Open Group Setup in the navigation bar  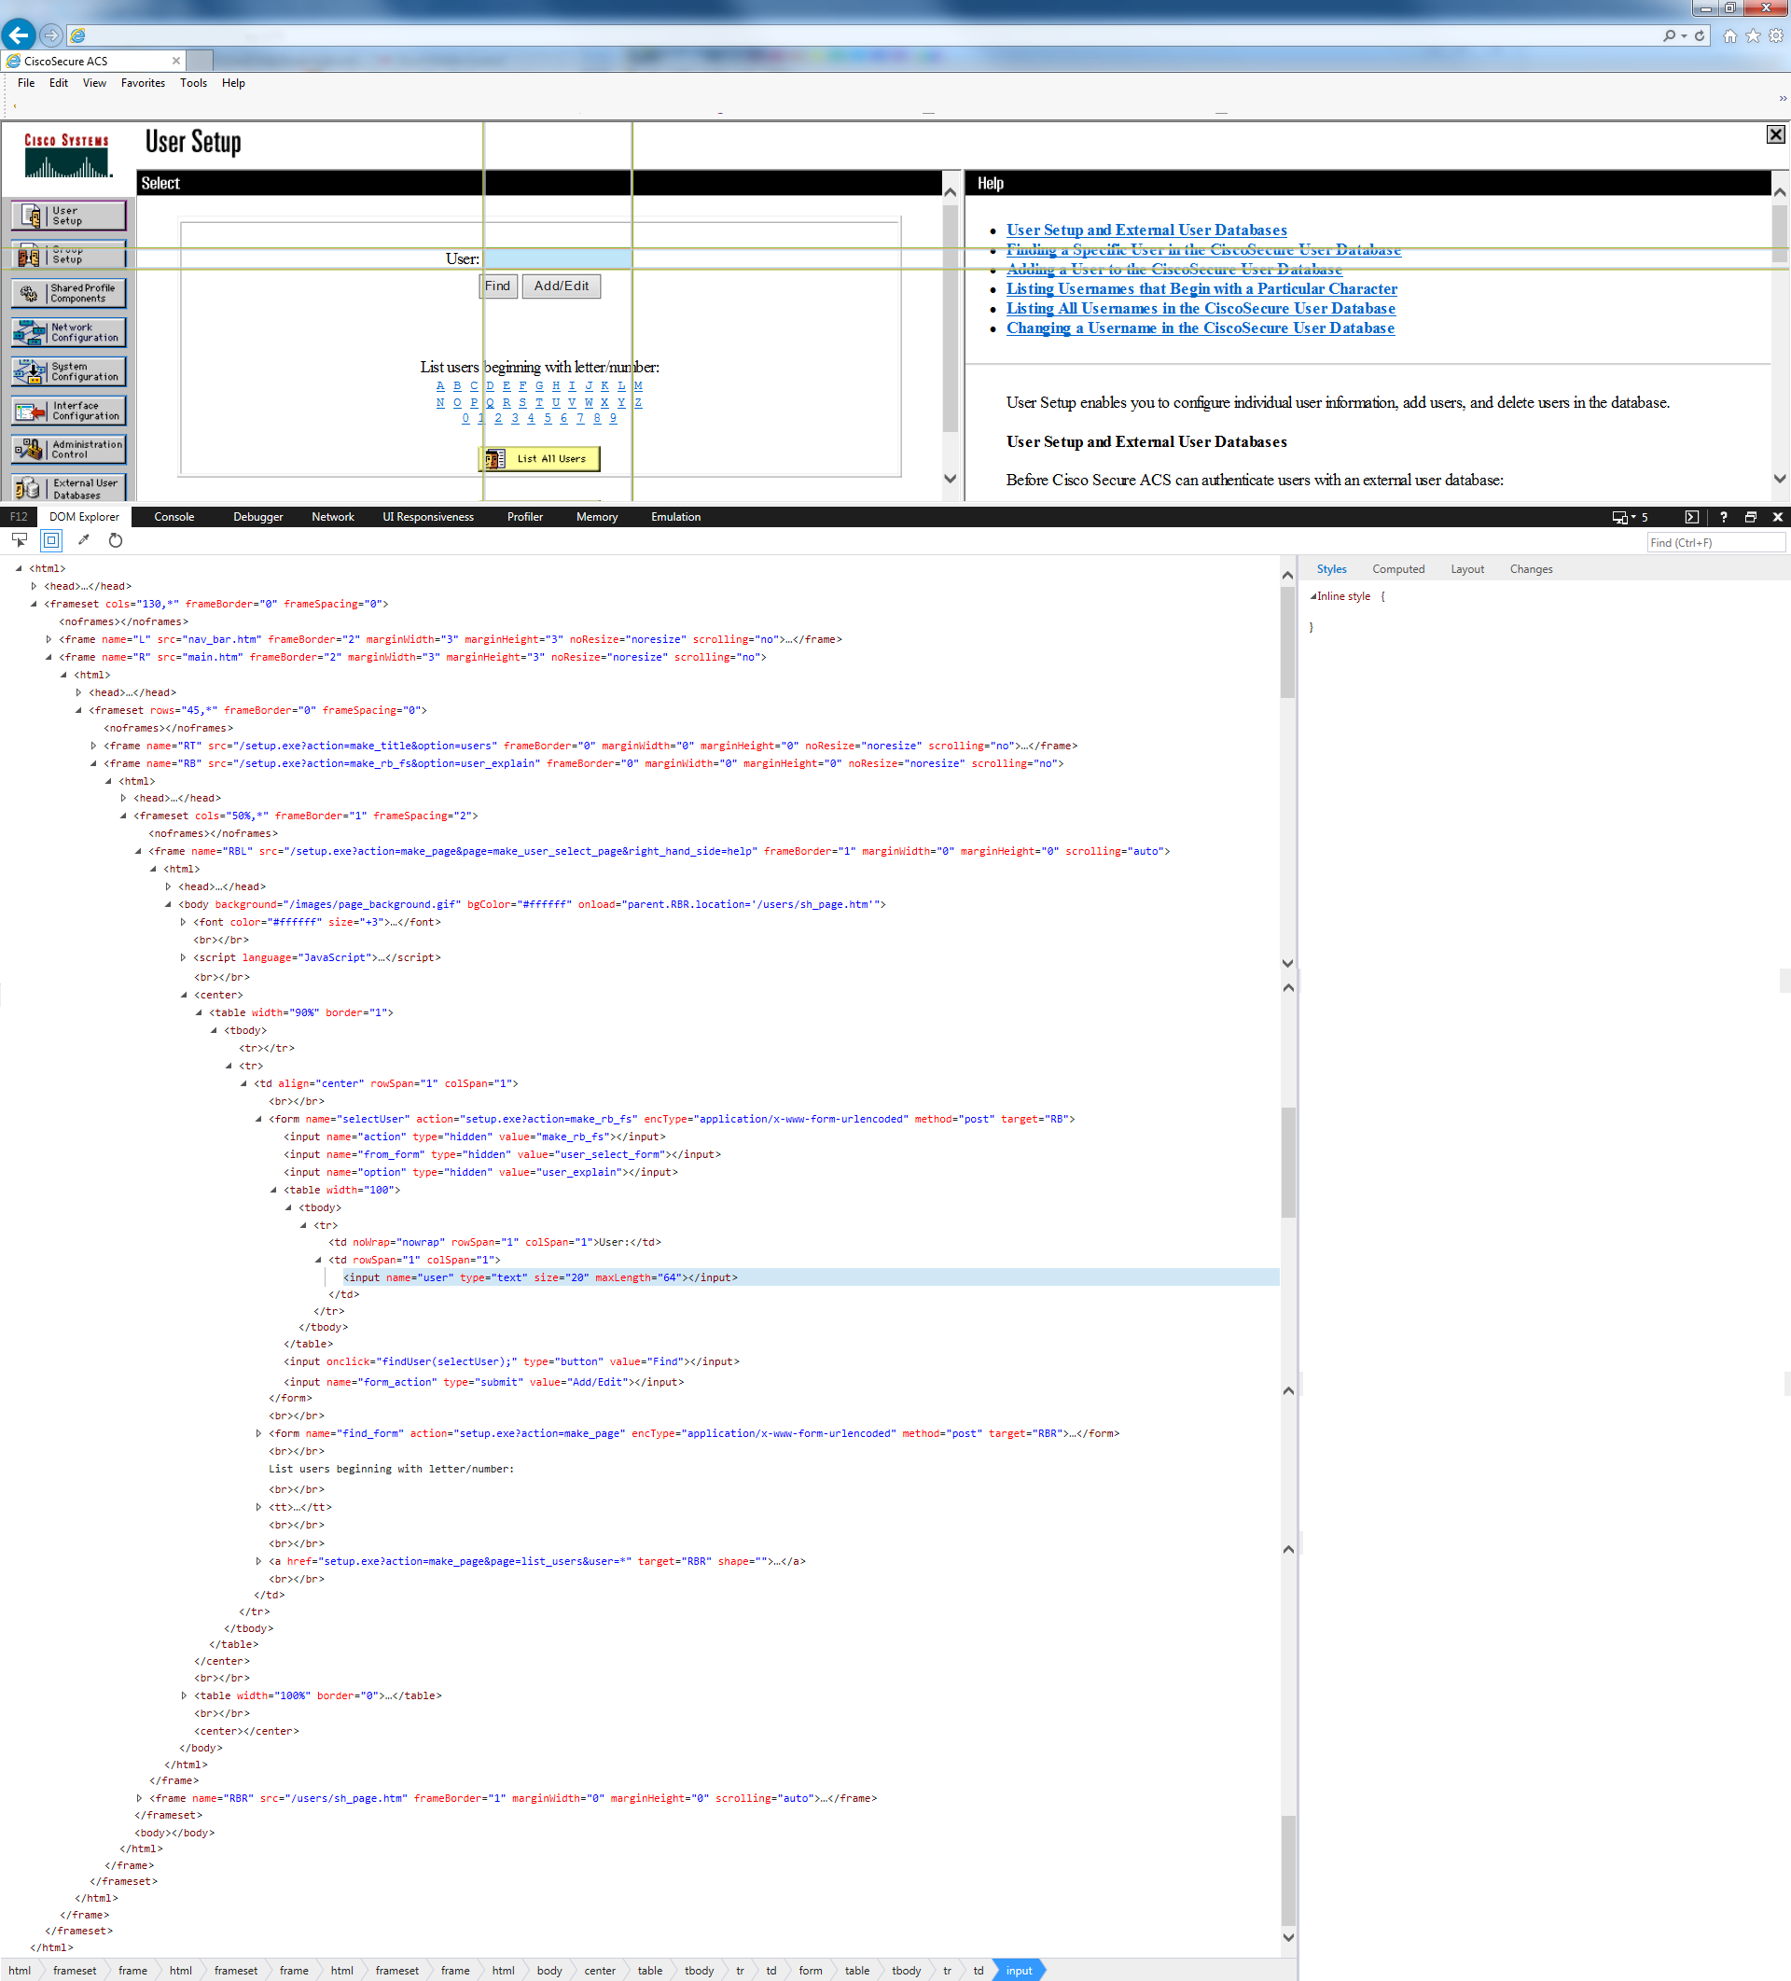69,255
